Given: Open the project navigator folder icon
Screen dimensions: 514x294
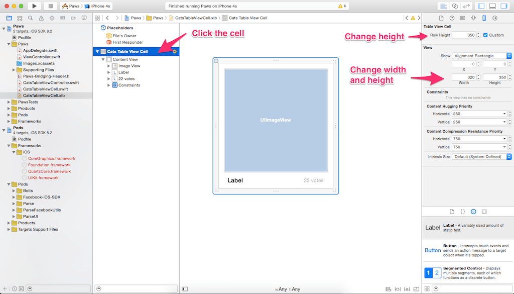Looking at the screenshot, I should [x=9, y=17].
